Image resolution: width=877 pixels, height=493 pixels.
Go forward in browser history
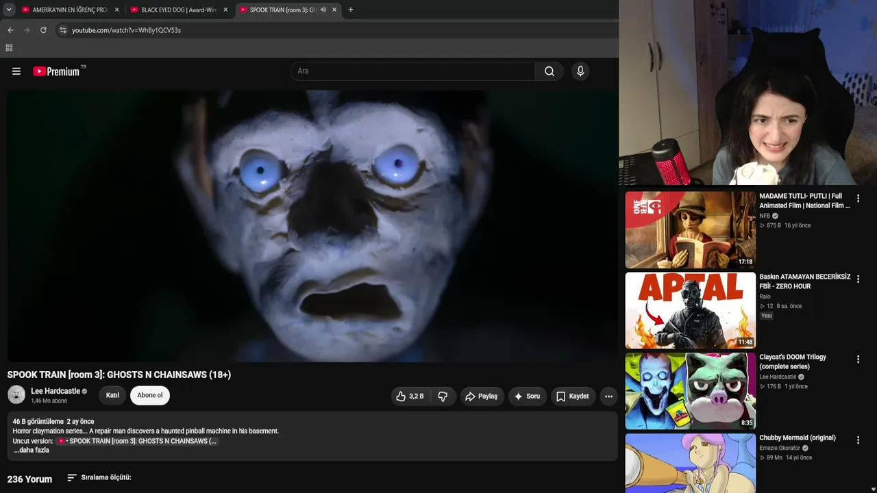click(27, 30)
